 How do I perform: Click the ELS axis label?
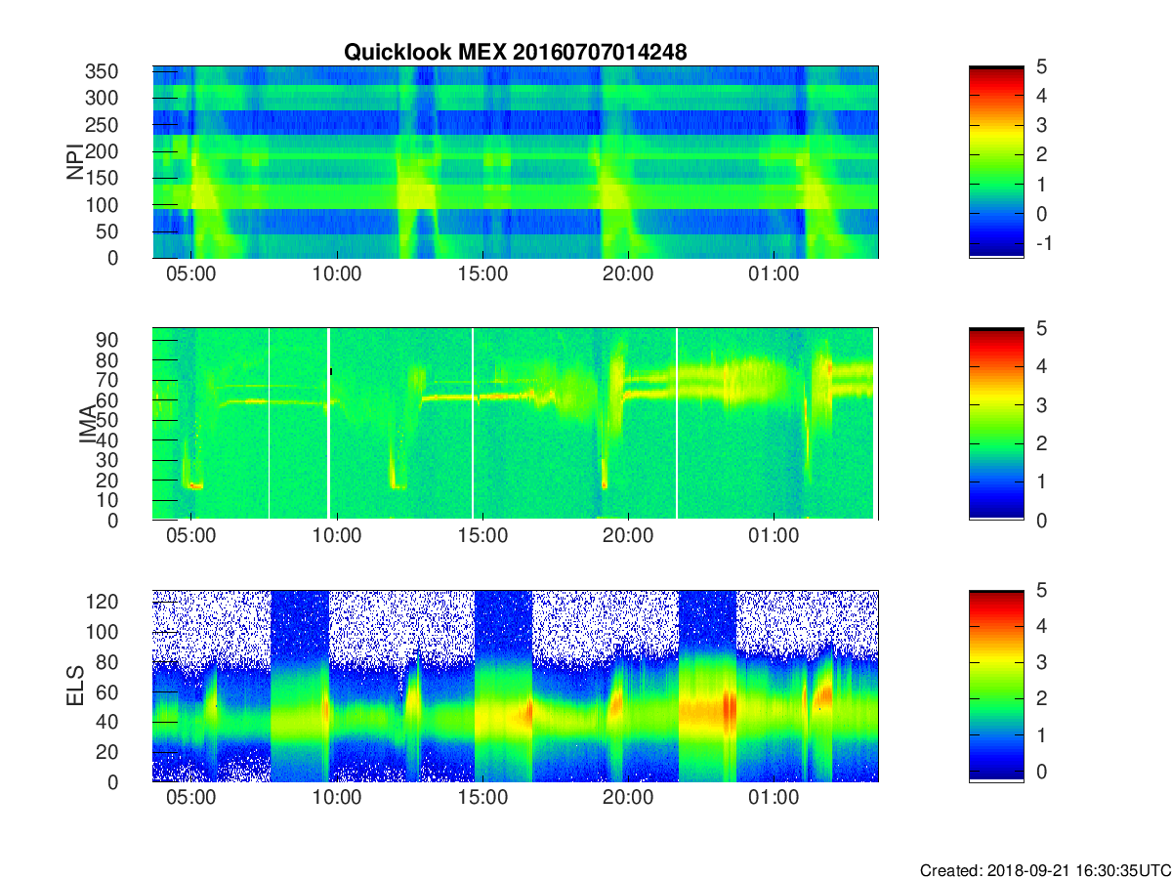74,687
